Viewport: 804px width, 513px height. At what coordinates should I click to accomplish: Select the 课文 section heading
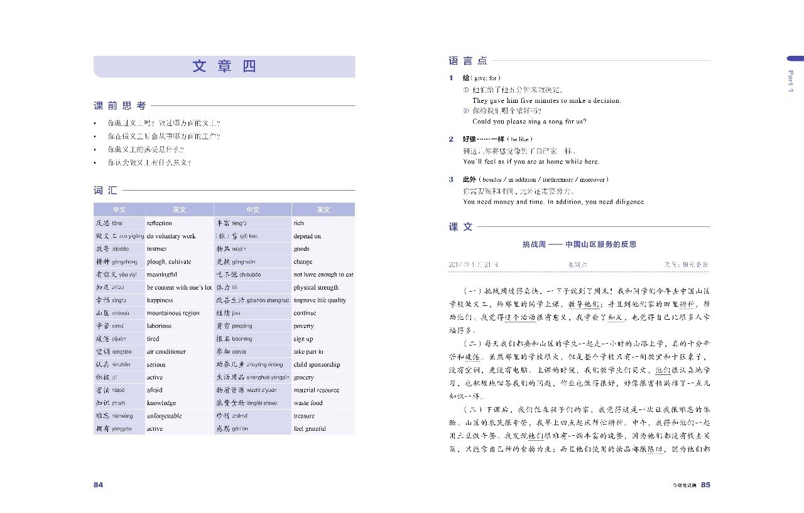460,227
